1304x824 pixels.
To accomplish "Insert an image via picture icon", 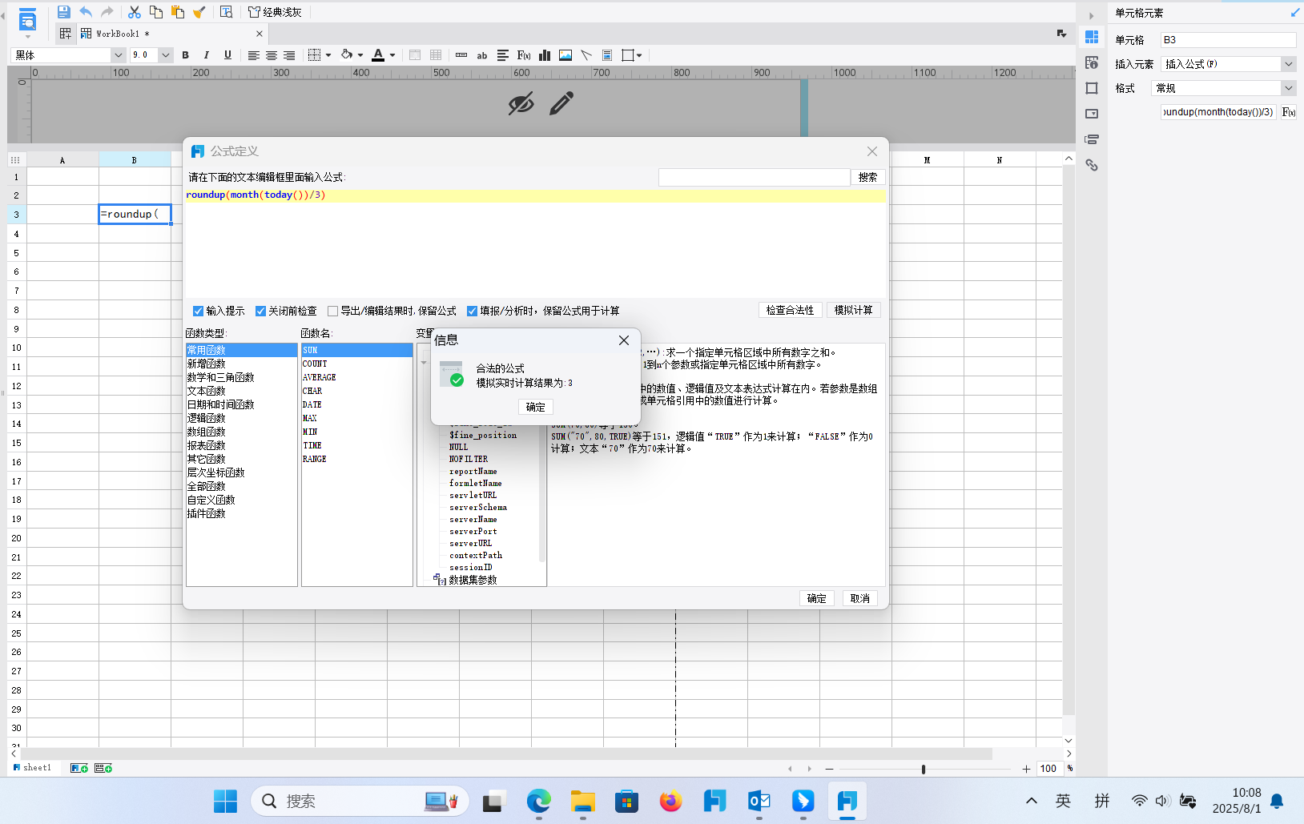I will (x=565, y=55).
